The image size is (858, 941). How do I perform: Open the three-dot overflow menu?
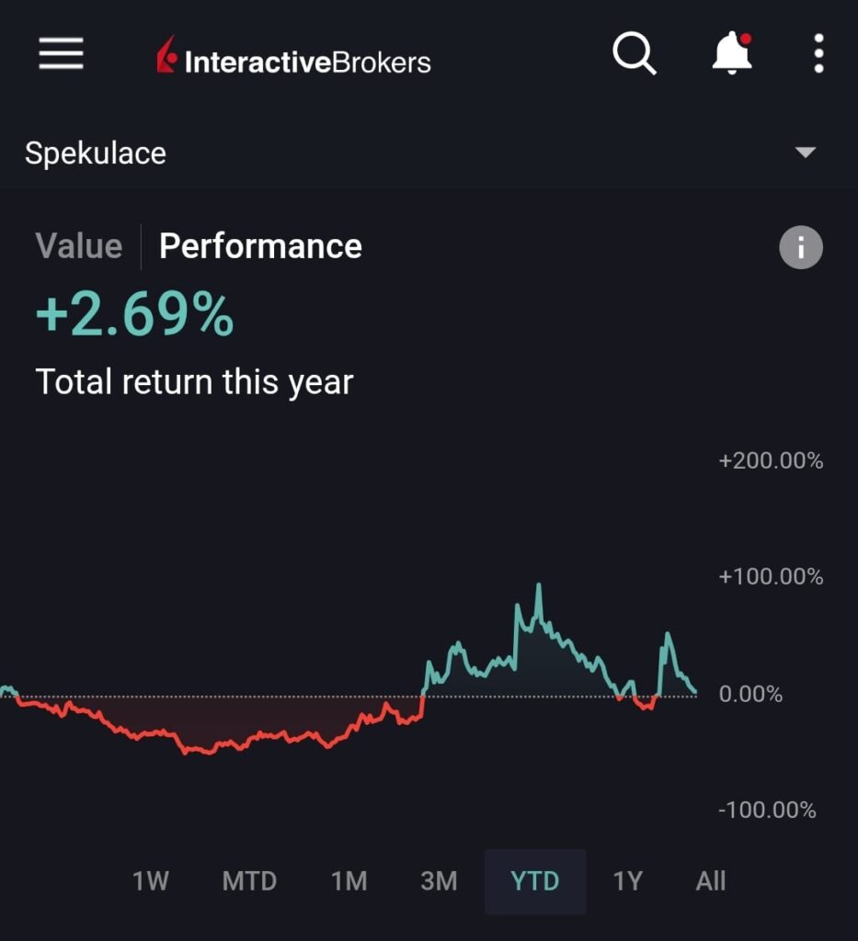818,54
